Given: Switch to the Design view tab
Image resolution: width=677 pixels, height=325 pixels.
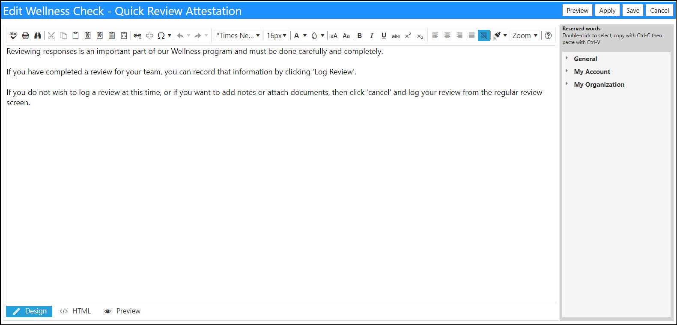Looking at the screenshot, I should coord(29,311).
